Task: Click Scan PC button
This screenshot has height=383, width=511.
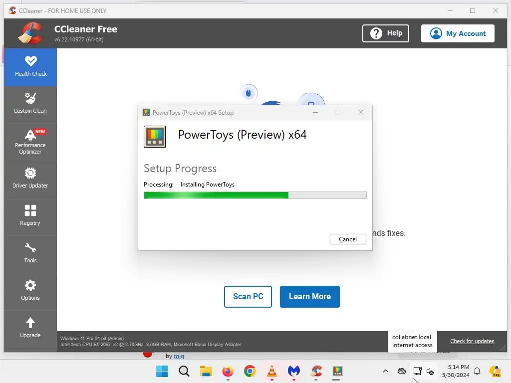Action: coord(248,296)
